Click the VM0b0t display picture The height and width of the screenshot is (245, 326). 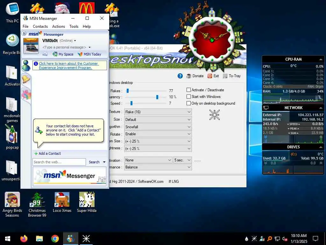click(31, 46)
